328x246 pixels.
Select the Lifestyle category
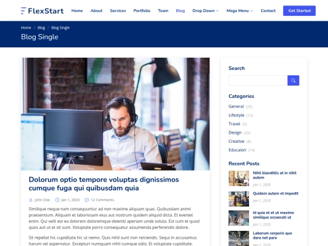[x=236, y=115]
